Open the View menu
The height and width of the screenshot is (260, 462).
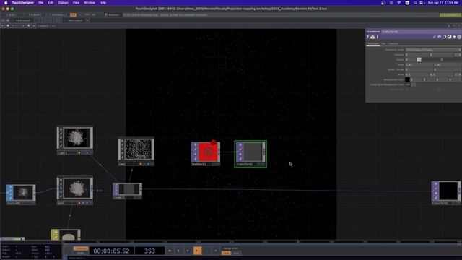[76, 3]
